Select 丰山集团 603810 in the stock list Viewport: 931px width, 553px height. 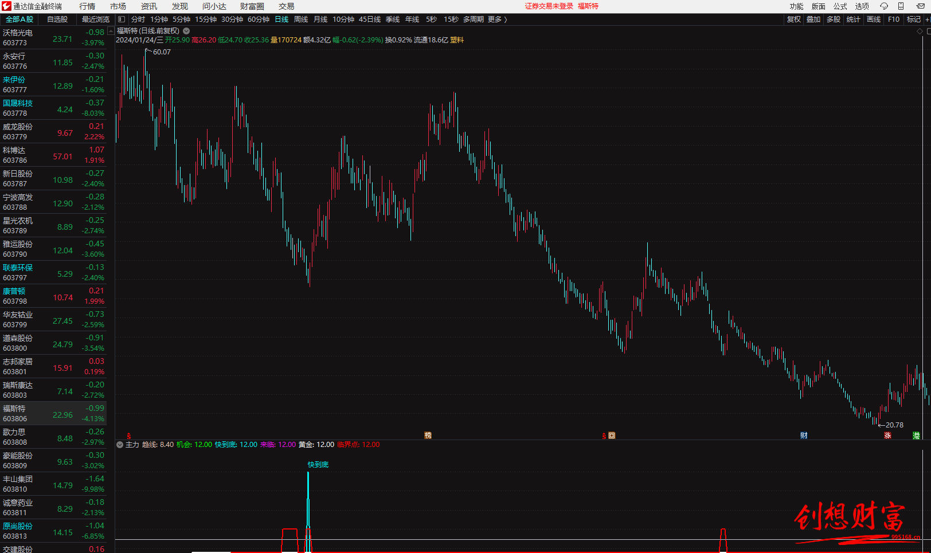pyautogui.click(x=53, y=484)
